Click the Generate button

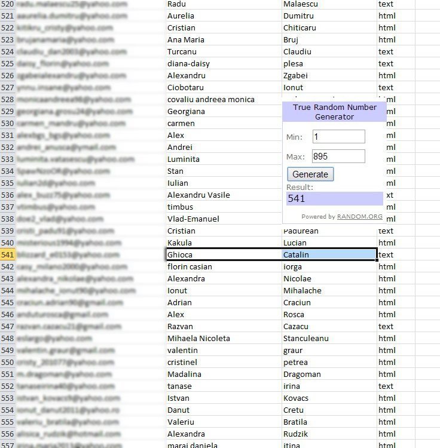[x=310, y=174]
